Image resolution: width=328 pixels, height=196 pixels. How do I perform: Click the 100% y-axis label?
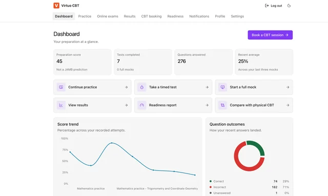point(65,139)
